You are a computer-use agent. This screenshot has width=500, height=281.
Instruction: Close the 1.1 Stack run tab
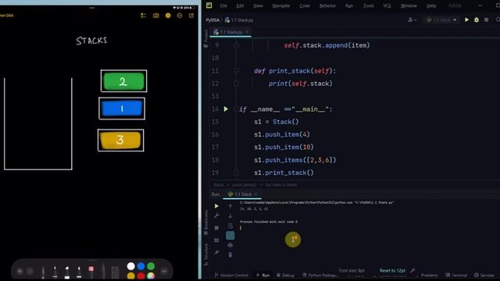[255, 194]
